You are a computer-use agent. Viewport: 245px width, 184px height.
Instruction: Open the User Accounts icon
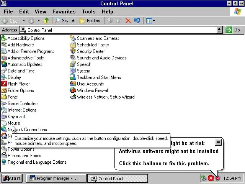(73, 84)
